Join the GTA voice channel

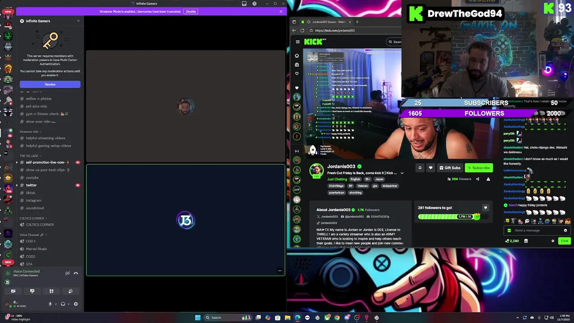pos(29,264)
